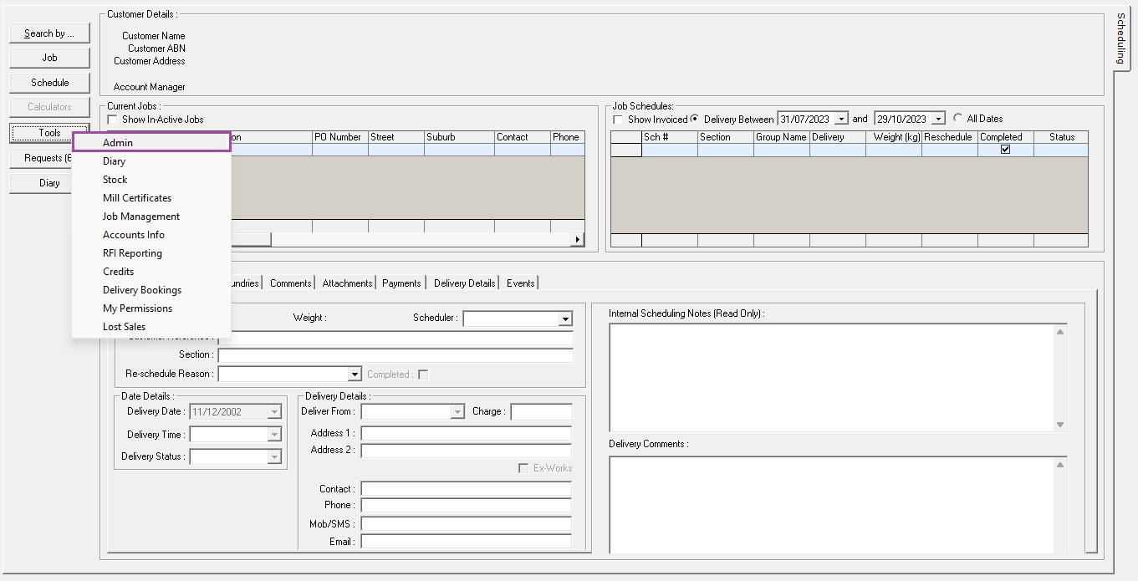Open RFI Reporting from the menu

(x=151, y=253)
